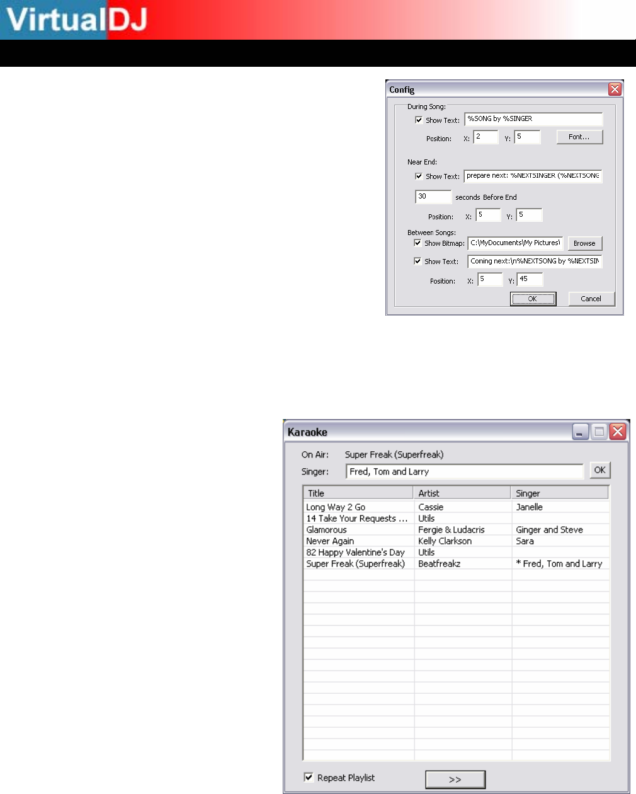
Task: Click * Fred, Tom and Larry cell
Action: pyautogui.click(x=559, y=563)
